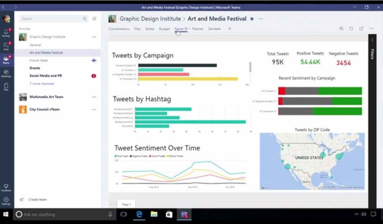The width and height of the screenshot is (383, 224).
Task: Switch to Files tab
Action: pos(137,29)
